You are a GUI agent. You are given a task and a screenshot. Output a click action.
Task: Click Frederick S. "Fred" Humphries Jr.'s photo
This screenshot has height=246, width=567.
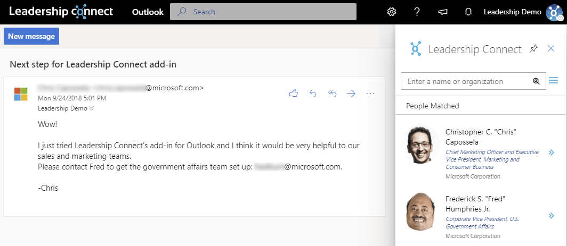pyautogui.click(x=419, y=211)
